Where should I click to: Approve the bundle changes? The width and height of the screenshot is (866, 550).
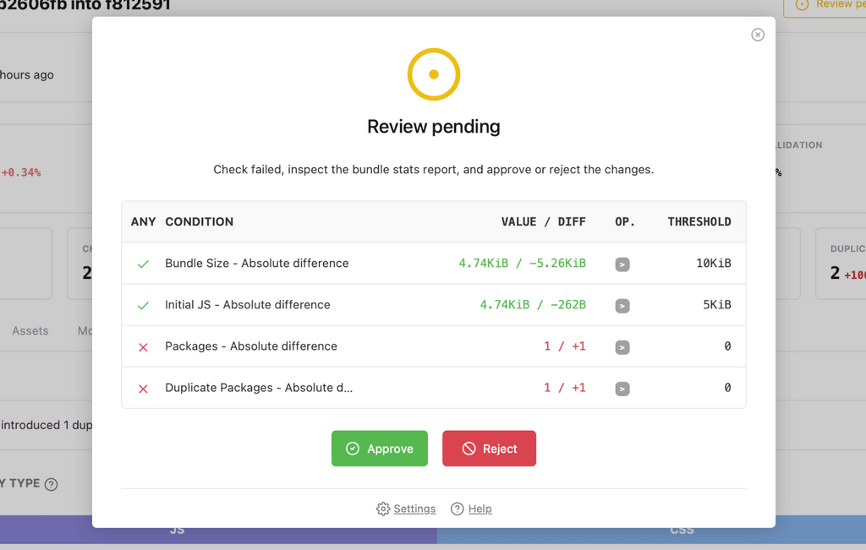click(x=379, y=448)
